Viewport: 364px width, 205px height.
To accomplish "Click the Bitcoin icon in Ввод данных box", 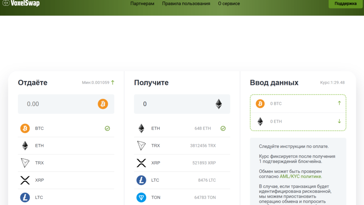I will click(260, 103).
